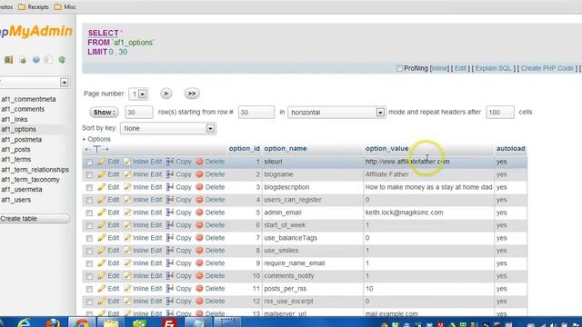Open the database selector dropdown in sidebar
This screenshot has height=327, width=582.
click(35, 83)
